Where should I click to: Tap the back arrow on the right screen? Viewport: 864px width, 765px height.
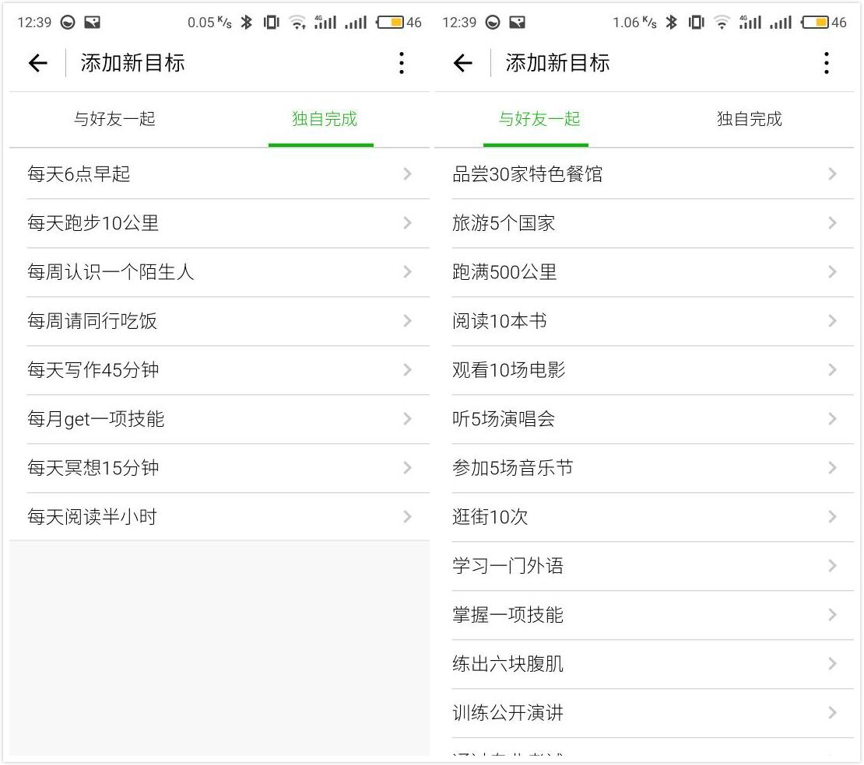tap(463, 63)
